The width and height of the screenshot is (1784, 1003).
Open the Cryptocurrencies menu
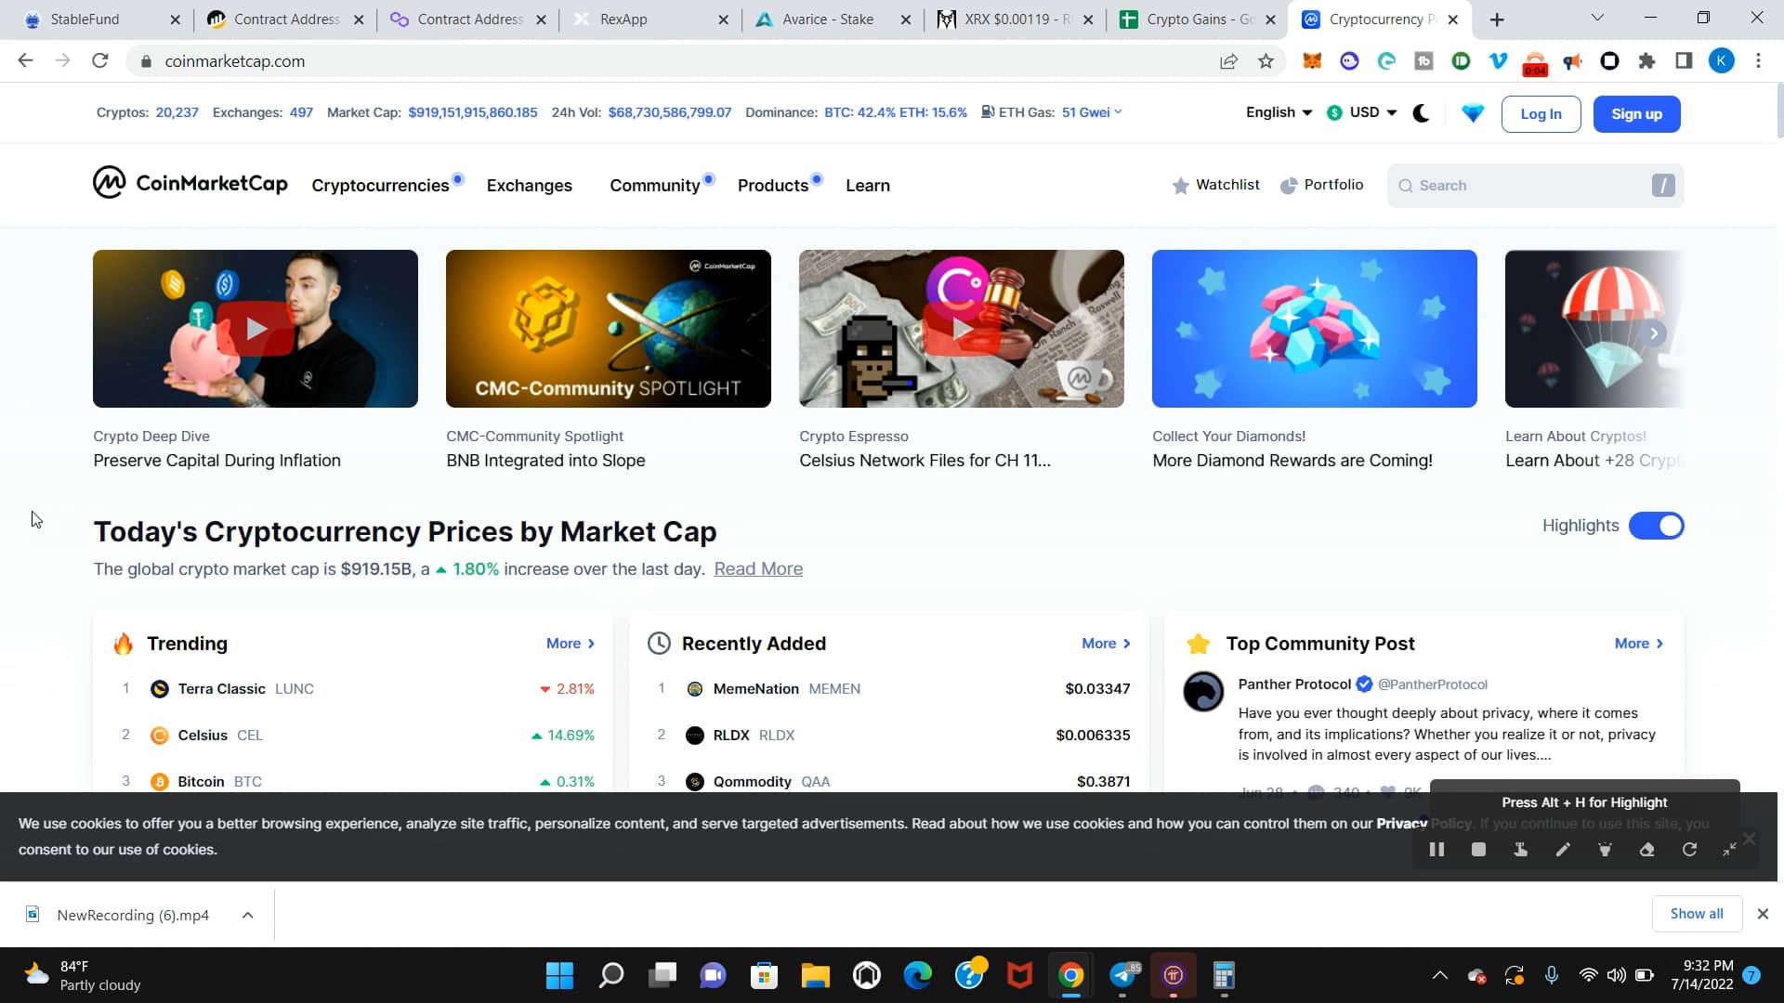[381, 185]
